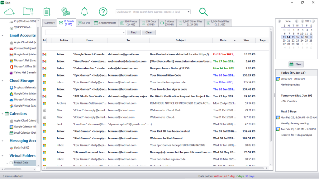
Task: Click the add folder icon in the toolbar
Action: (x=28, y=11)
